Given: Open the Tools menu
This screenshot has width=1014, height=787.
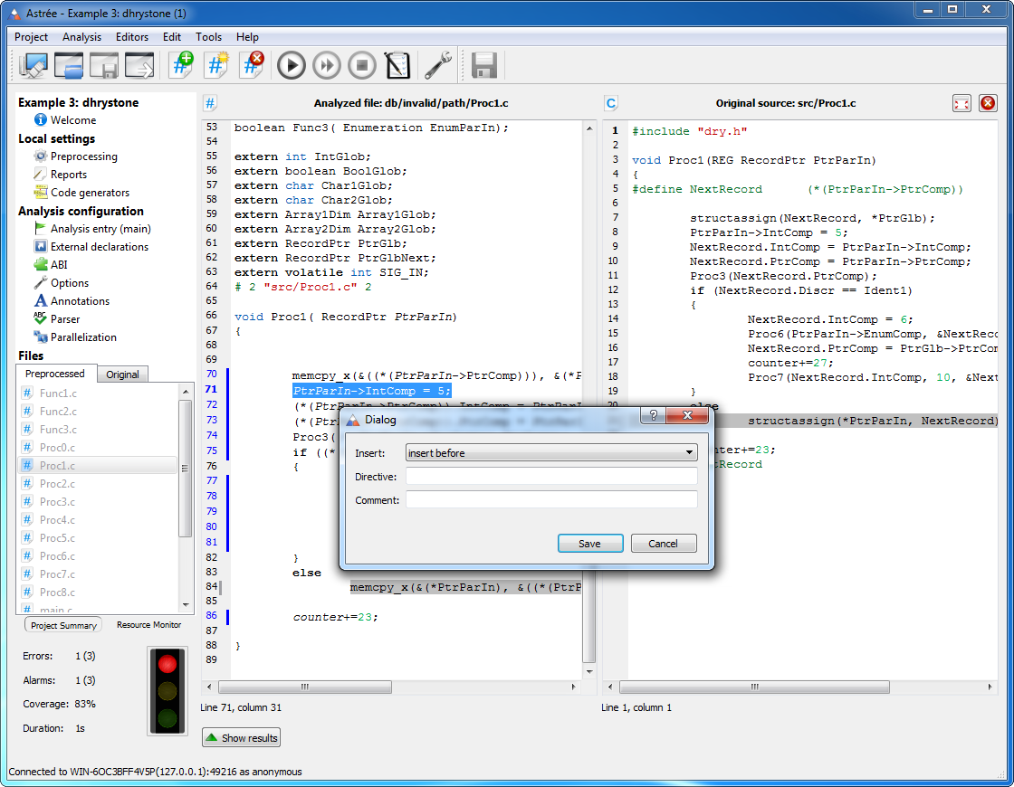Looking at the screenshot, I should [208, 37].
